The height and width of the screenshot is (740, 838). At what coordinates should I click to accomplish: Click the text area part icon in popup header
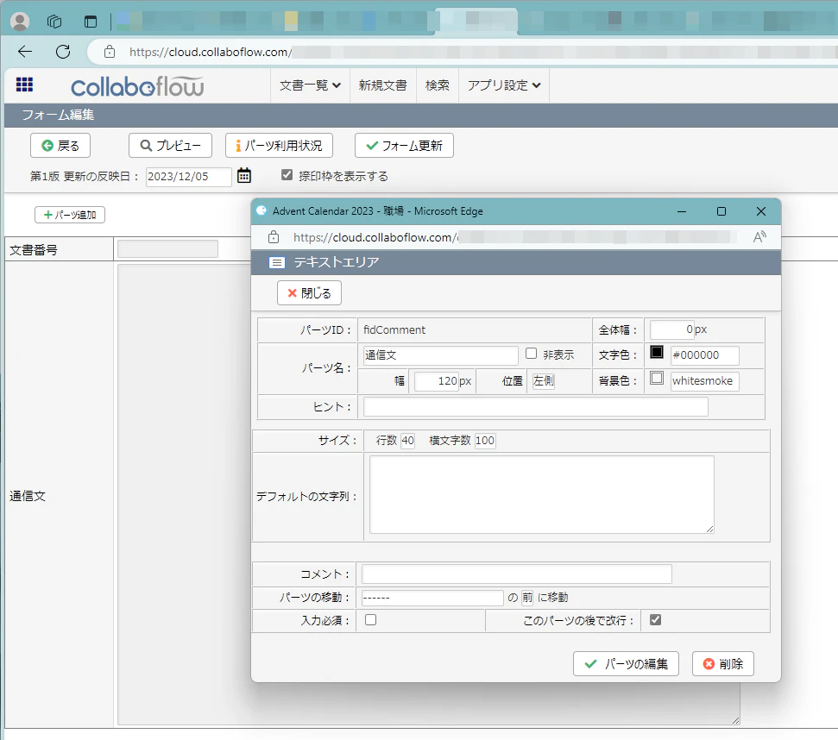click(277, 262)
